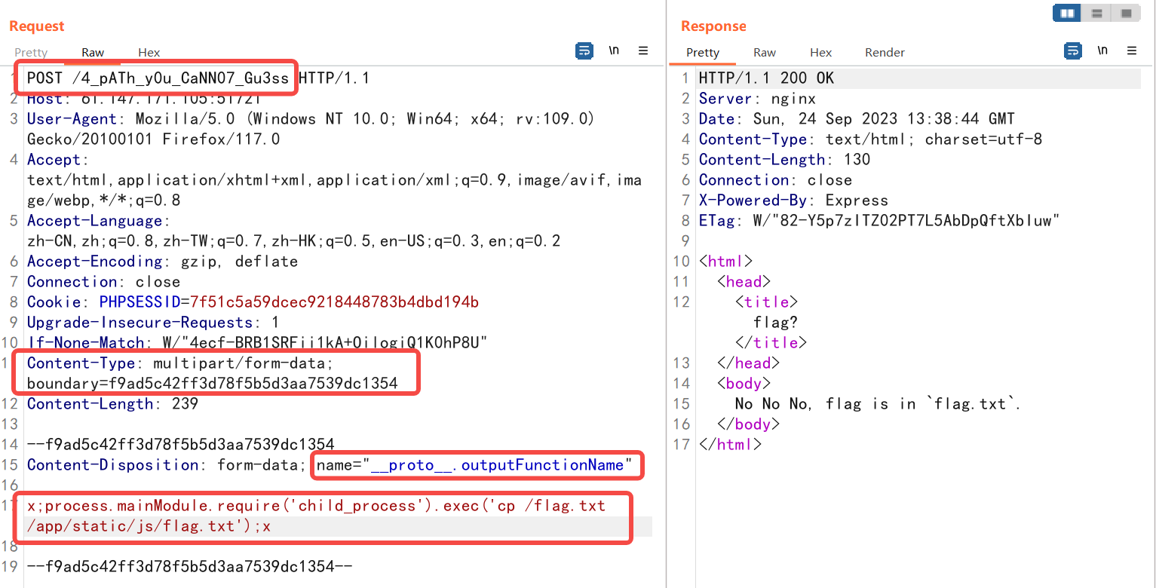The image size is (1156, 588).
Task: Click the Date response header
Action: click(x=857, y=118)
